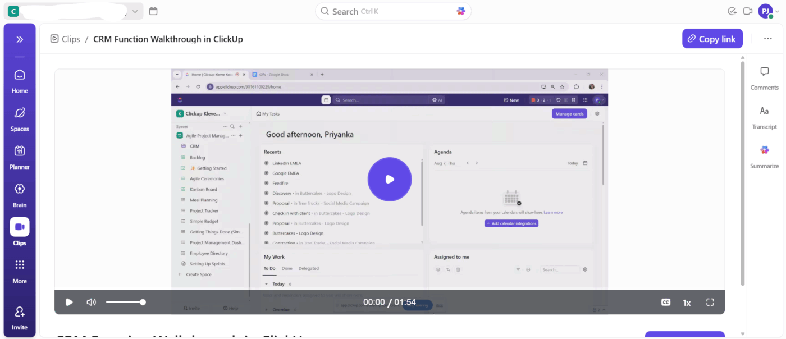Change playback speed via the 1x control
This screenshot has width=786, height=339.
686,302
